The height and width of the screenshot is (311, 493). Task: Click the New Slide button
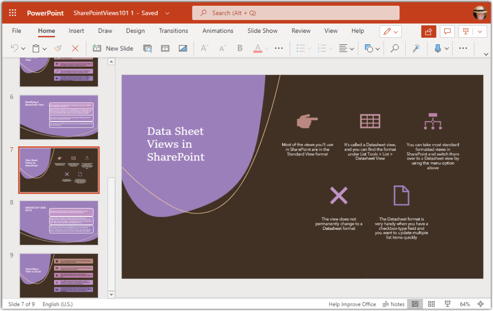(113, 48)
